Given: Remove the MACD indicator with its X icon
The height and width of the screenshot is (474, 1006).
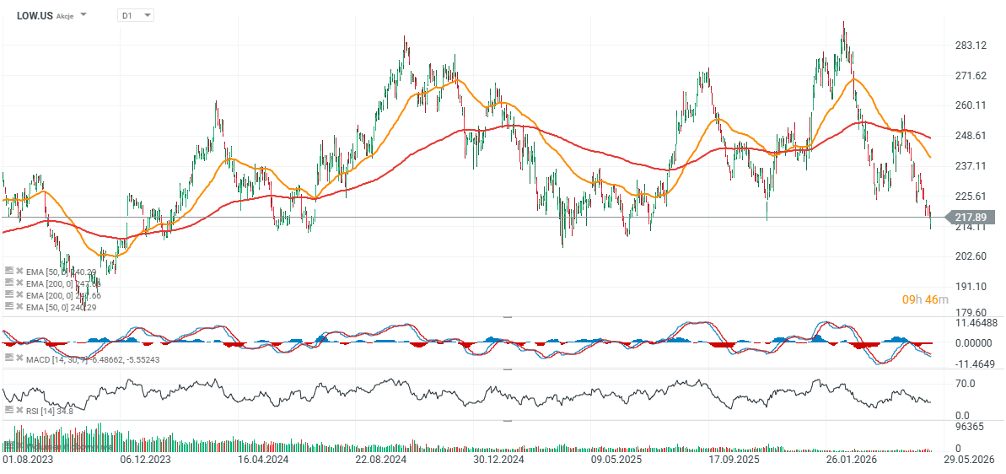Looking at the screenshot, I should (x=19, y=358).
